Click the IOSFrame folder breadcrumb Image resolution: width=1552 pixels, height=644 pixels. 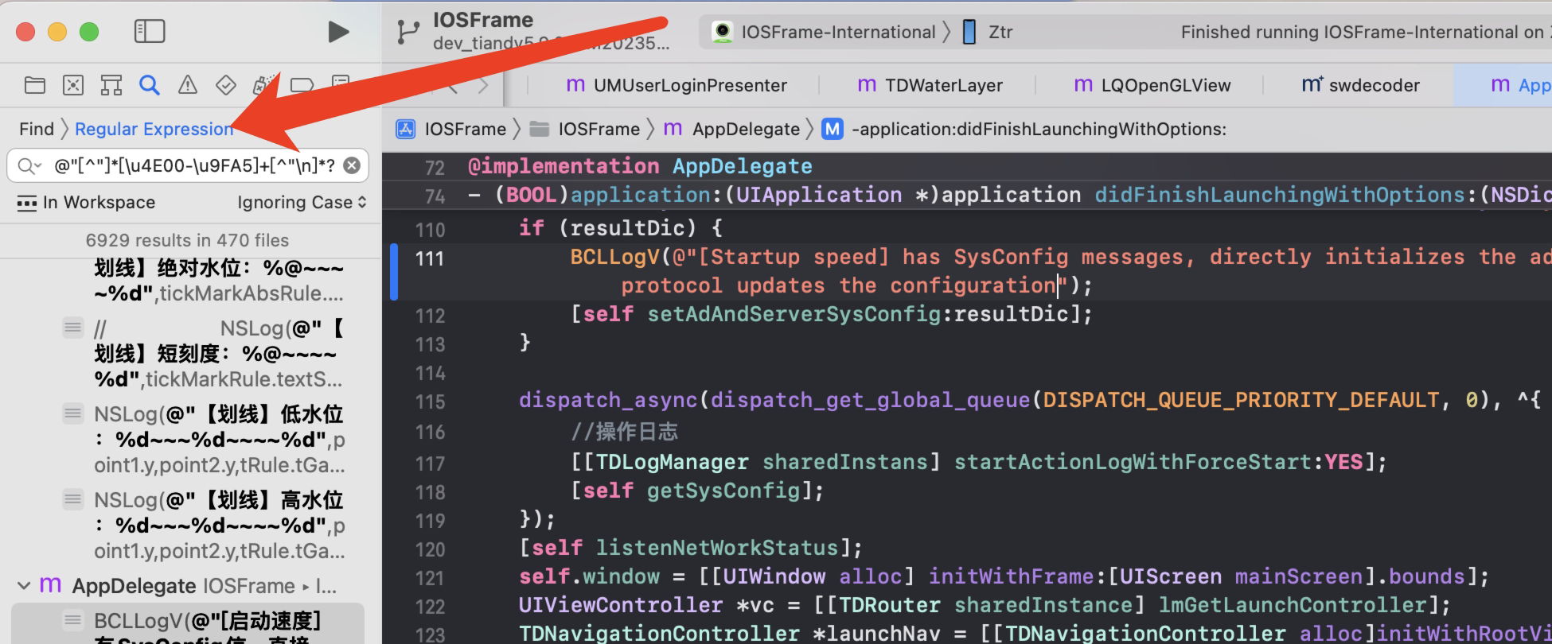click(585, 129)
